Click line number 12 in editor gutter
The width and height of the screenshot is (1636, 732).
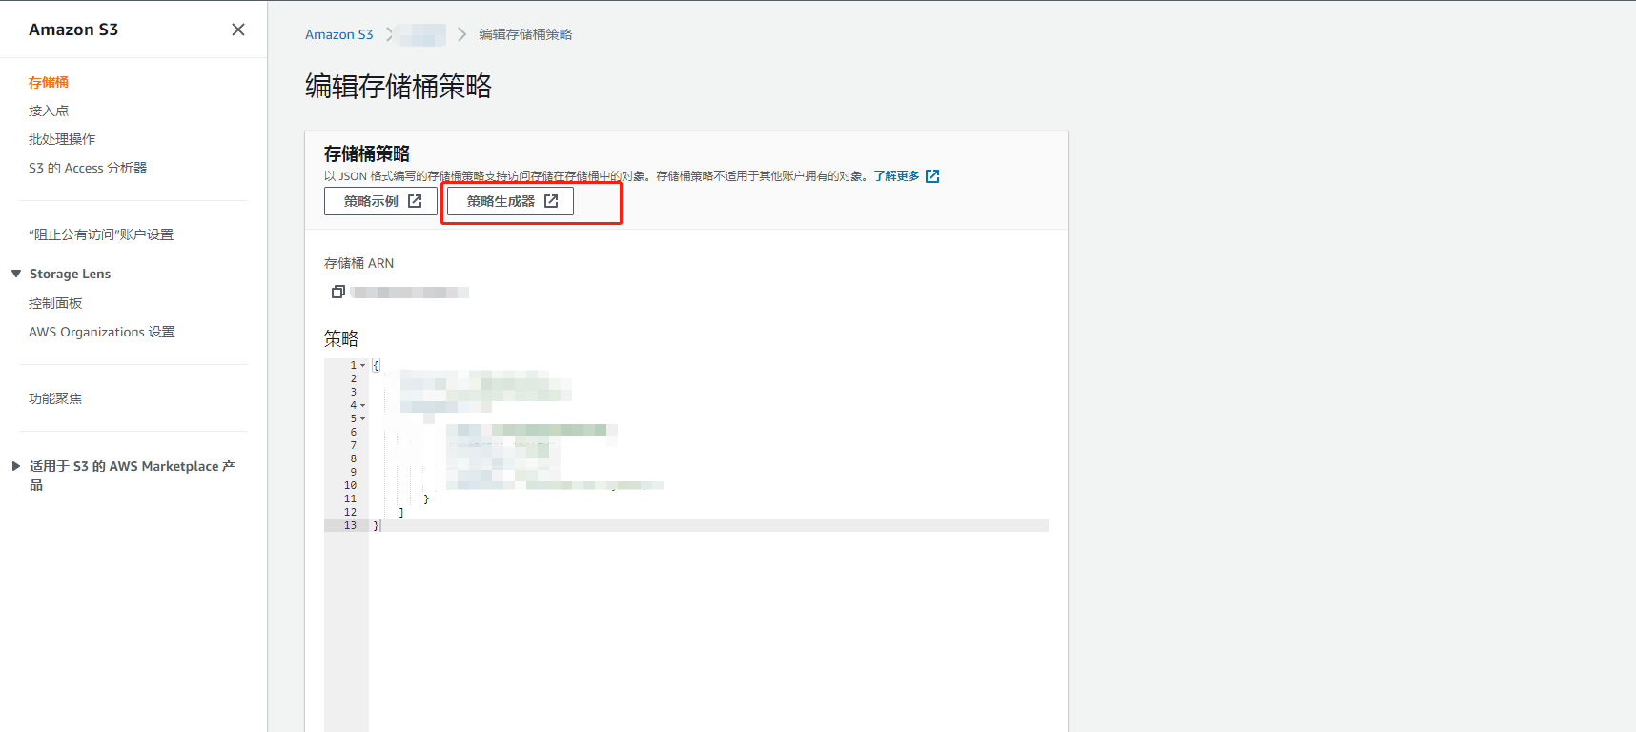tap(350, 512)
